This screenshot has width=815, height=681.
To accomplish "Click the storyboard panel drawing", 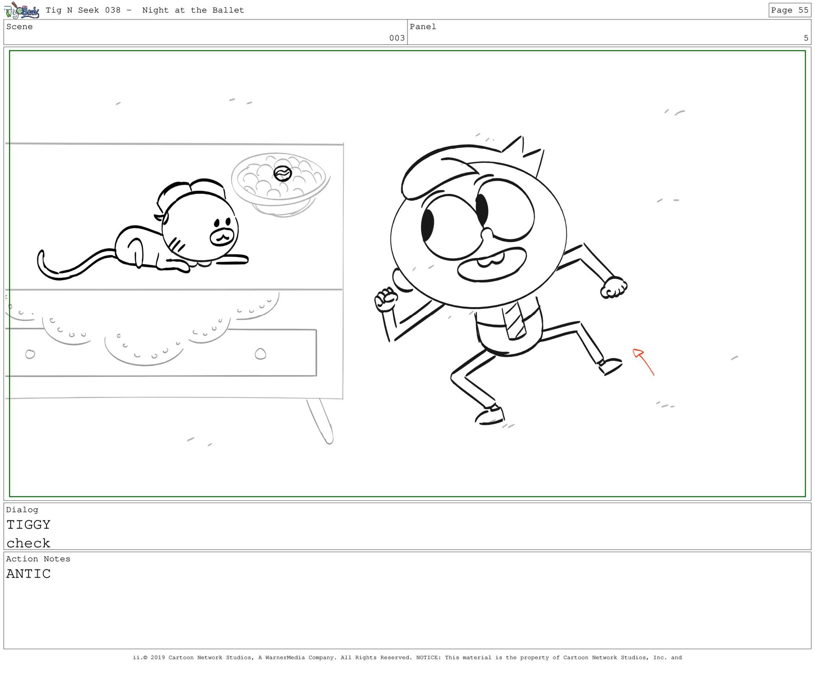I will (407, 274).
